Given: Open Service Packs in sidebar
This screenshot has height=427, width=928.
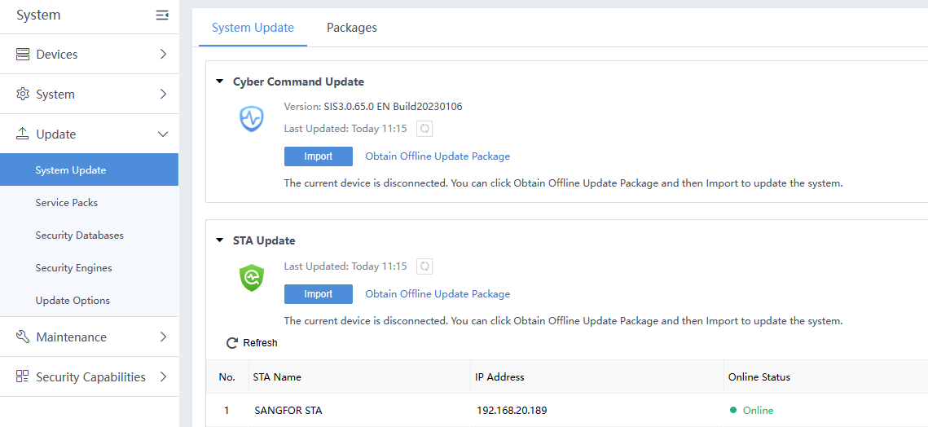Looking at the screenshot, I should pyautogui.click(x=67, y=203).
